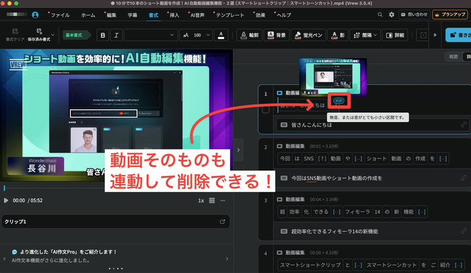Go to next news banner item
This screenshot has width=471, height=273.
(227, 259)
